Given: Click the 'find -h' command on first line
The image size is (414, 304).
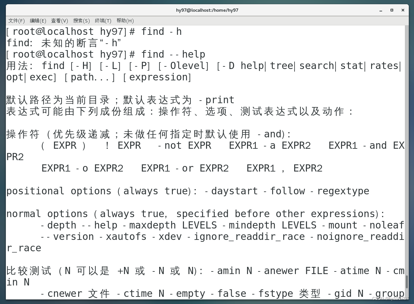Looking at the screenshot, I should click(161, 31).
